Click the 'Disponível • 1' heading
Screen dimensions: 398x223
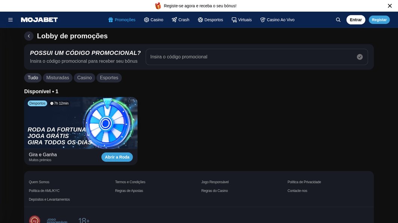click(x=41, y=92)
